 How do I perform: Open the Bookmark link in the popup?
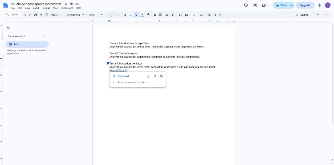[124, 76]
